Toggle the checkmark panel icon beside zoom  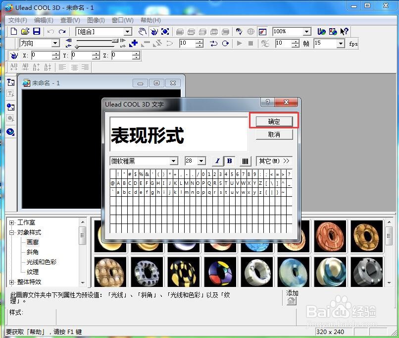pyautogui.click(x=262, y=32)
